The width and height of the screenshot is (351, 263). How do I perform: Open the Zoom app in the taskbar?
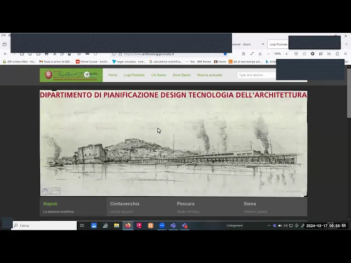[x=162, y=225]
